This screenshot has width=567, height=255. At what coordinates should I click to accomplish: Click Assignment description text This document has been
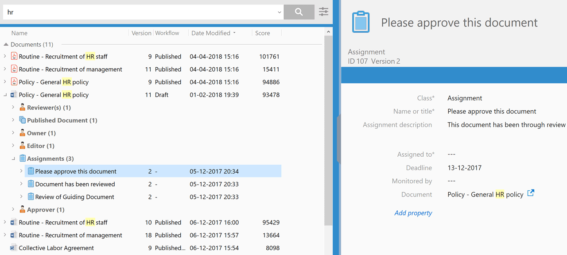[506, 125]
